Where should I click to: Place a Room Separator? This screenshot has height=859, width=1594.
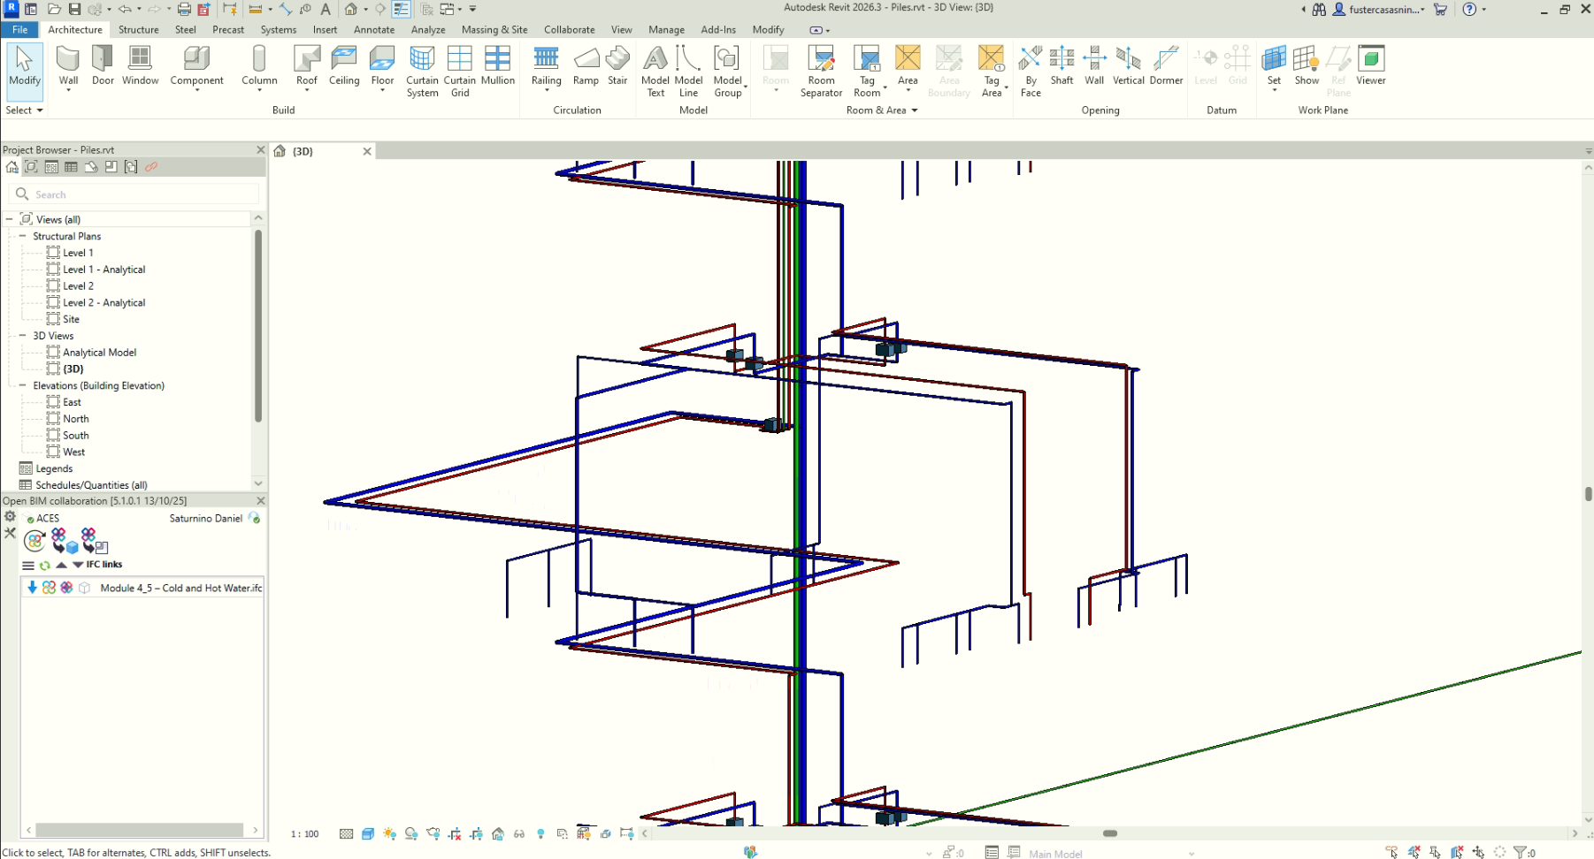click(x=821, y=71)
